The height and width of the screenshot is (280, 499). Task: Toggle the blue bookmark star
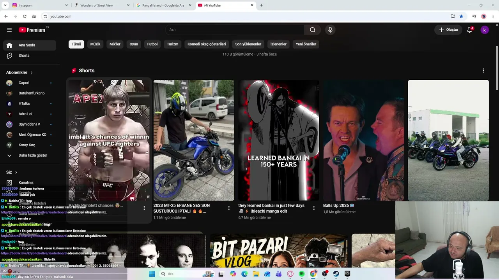coord(461,16)
